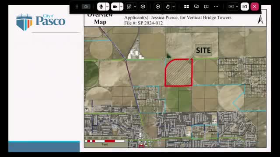This screenshot has width=280, height=157.
Task: Open the chat panel icon
Action: 196,7
